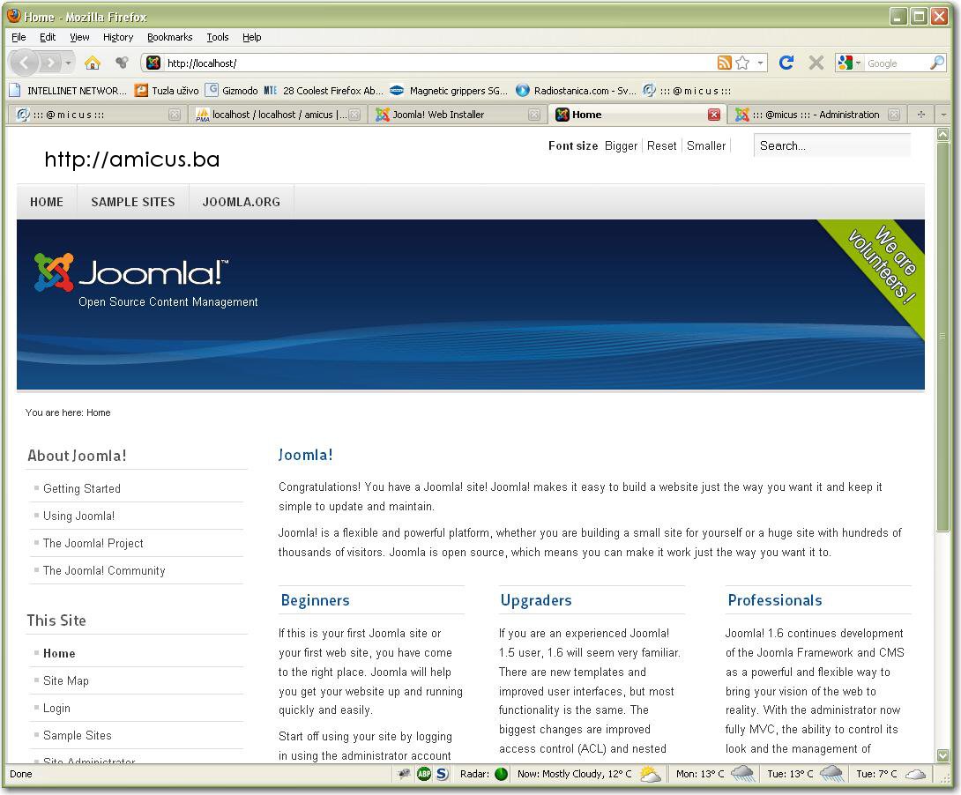Open the ::: @micus ::: bookmark in bookmarks toolbar
The width and height of the screenshot is (961, 795).
point(687,91)
